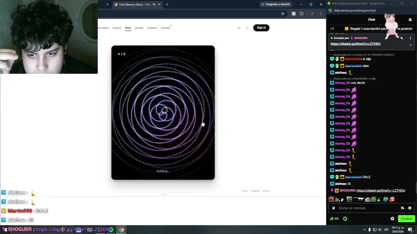Screen dimensions: 417x234
Task: Open chat settings gear icon
Action: [392, 219]
